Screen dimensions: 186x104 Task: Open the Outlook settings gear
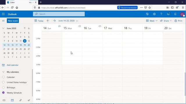point(154,14)
